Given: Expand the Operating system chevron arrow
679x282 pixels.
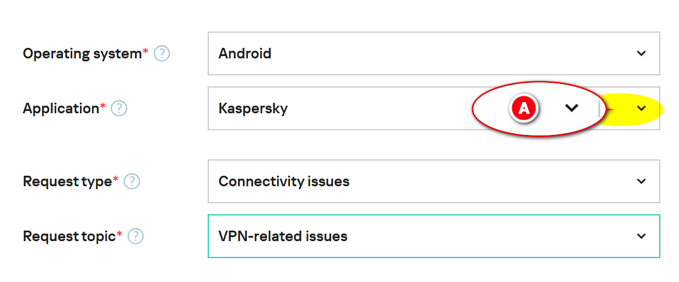Looking at the screenshot, I should [641, 54].
